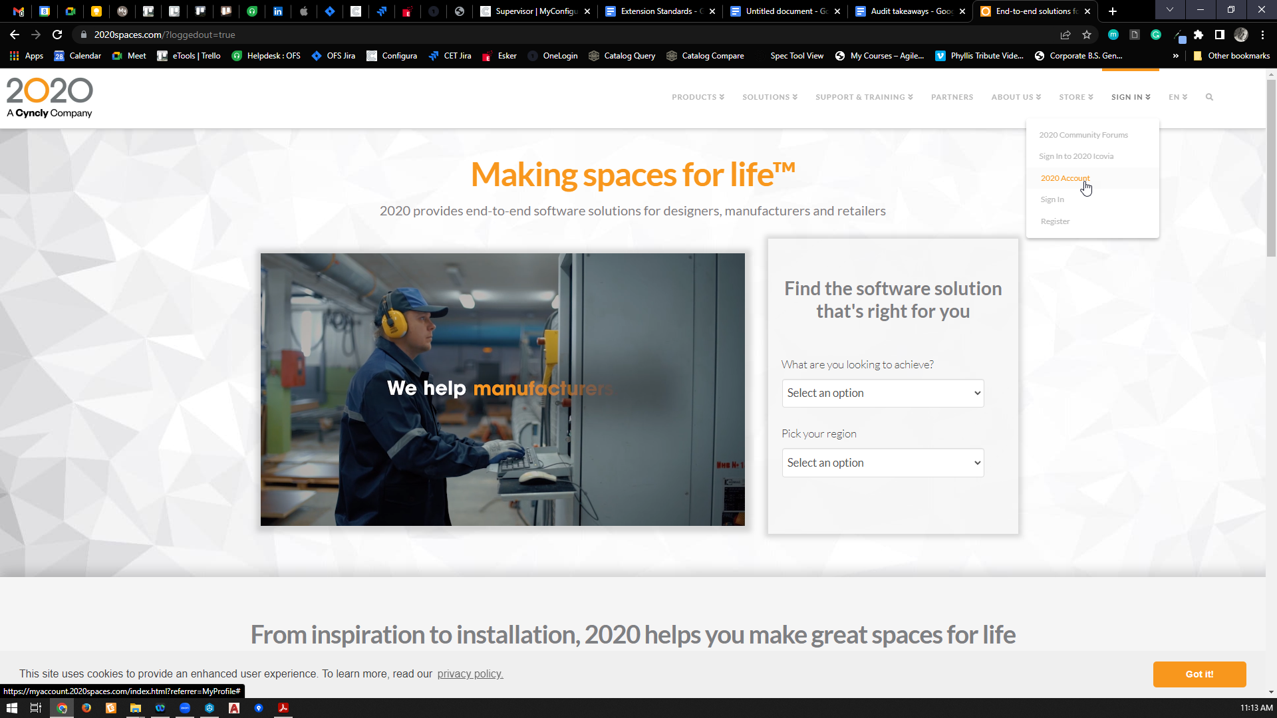Open the privacy policy link
Viewport: 1277px width, 718px height.
(x=470, y=674)
